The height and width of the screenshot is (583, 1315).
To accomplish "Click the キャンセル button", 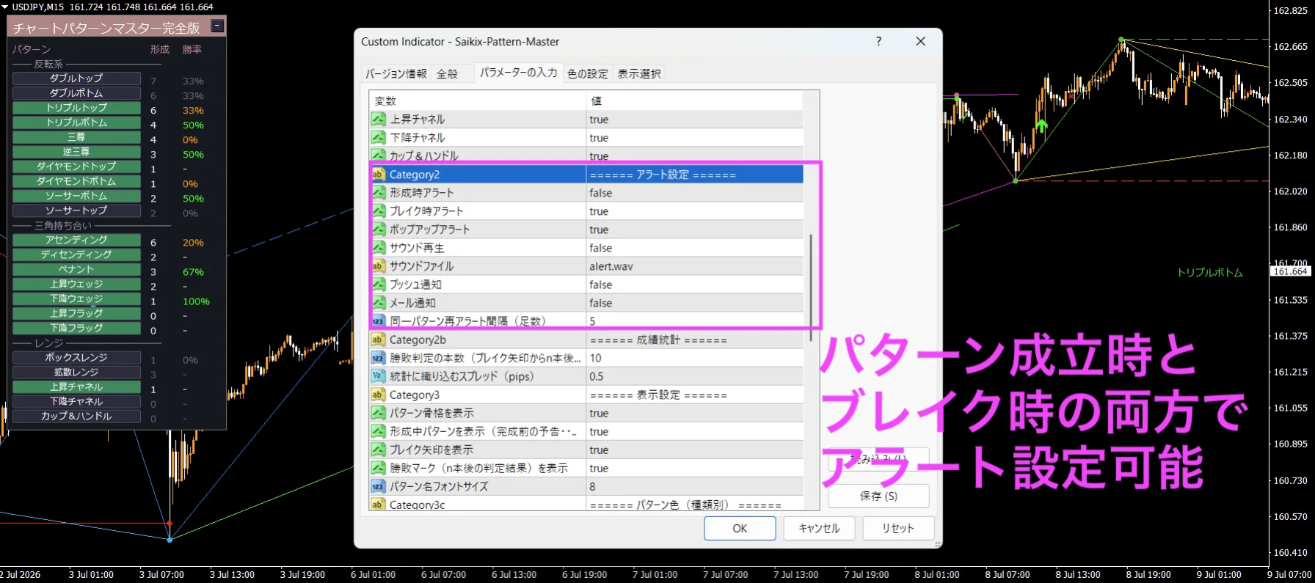I will pyautogui.click(x=819, y=528).
